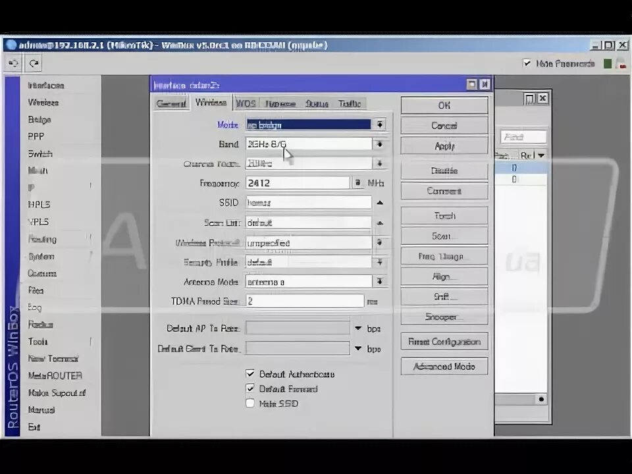This screenshot has width=632, height=474.
Task: Expand the System submenu in the left menu
Action: point(41,257)
